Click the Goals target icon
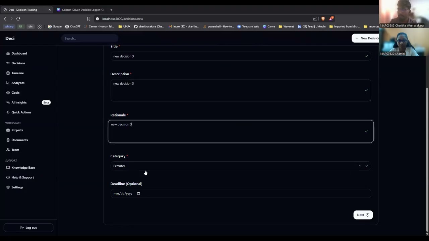This screenshot has height=241, width=429. click(8, 93)
